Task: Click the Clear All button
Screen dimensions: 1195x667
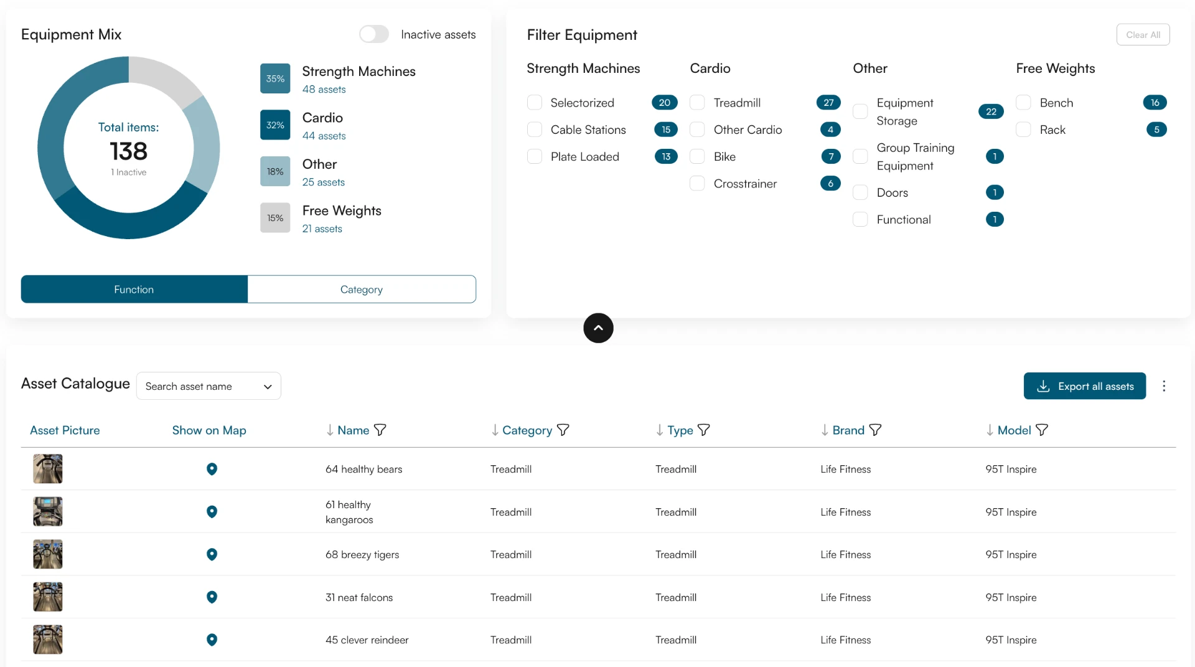Action: pyautogui.click(x=1143, y=35)
